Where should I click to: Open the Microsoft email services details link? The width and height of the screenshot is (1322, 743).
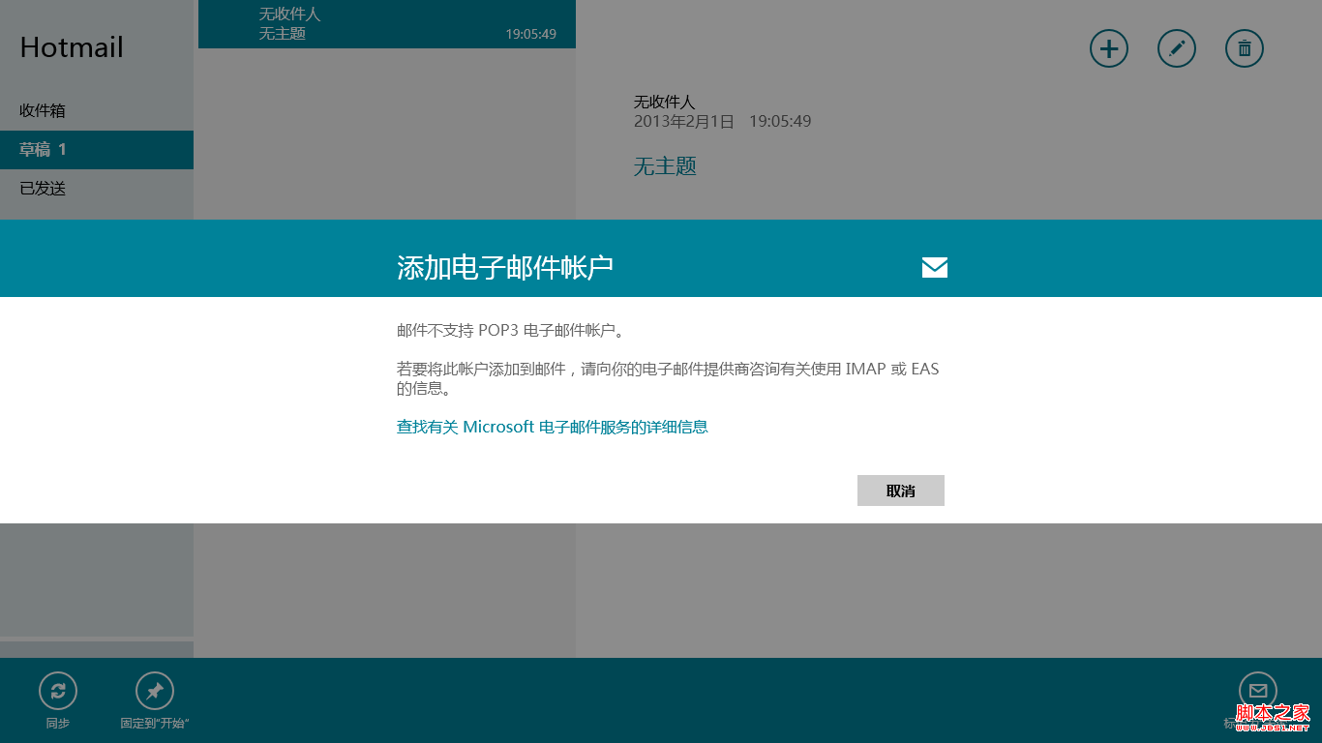click(553, 427)
